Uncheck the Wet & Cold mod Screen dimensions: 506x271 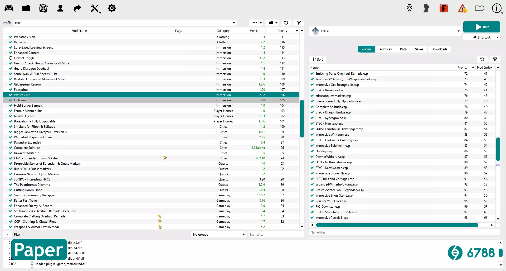(11, 95)
